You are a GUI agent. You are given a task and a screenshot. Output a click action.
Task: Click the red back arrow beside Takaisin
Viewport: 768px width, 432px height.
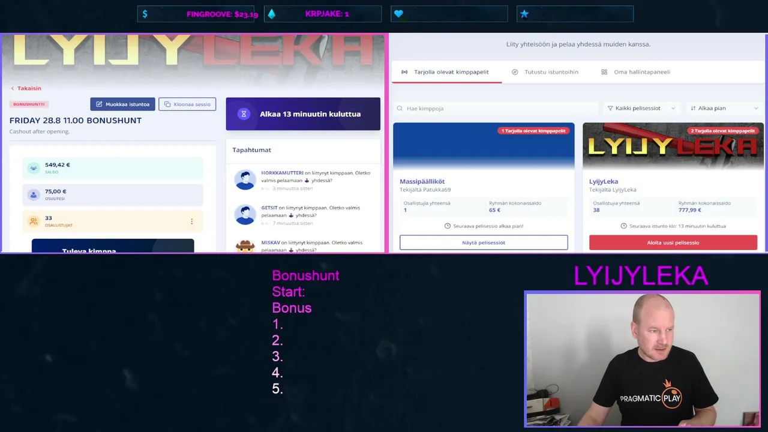pos(13,88)
